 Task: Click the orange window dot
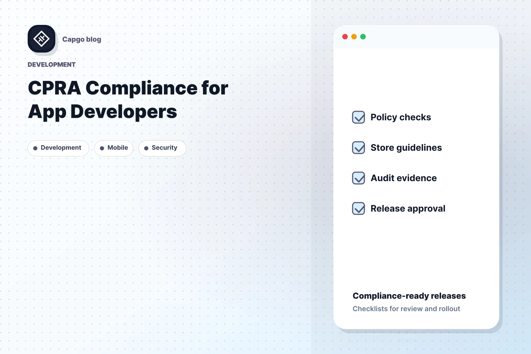coord(354,37)
